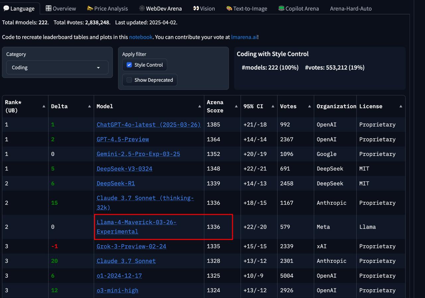Sort by Delta column arrow
This screenshot has height=298, width=425.
click(89, 106)
